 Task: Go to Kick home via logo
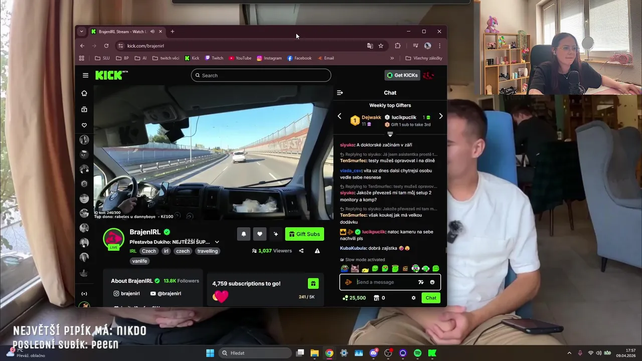tap(111, 75)
